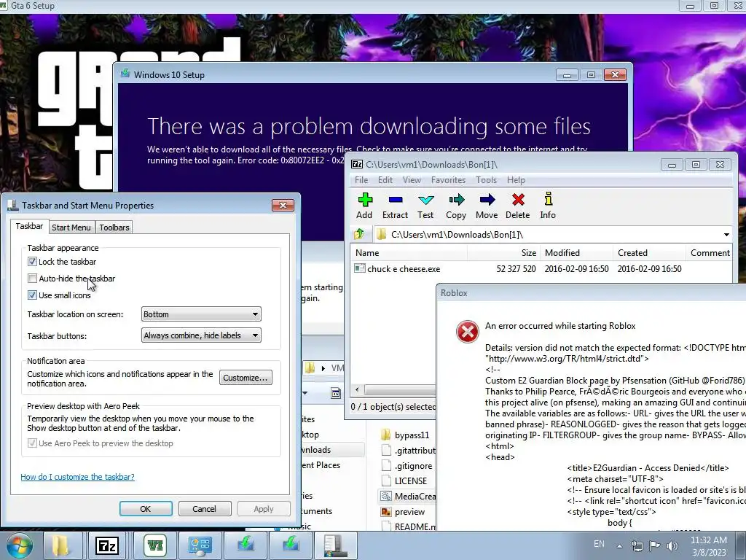This screenshot has width=746, height=560.
Task: Open the 7-Zip Edit menu
Action: click(x=385, y=180)
